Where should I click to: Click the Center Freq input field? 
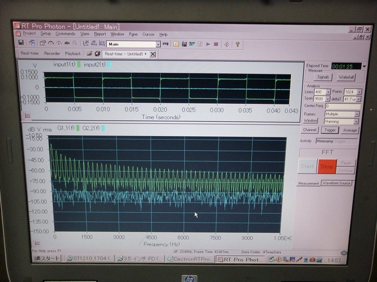coord(343,106)
